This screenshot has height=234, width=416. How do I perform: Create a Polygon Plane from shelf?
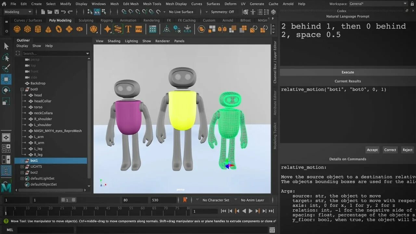[69, 29]
